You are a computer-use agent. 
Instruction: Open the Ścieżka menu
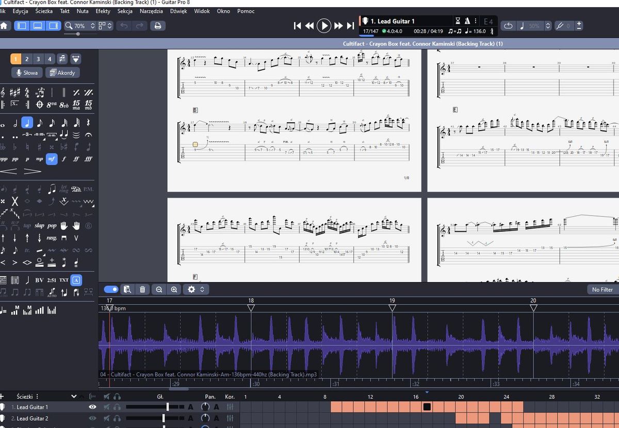coord(44,11)
